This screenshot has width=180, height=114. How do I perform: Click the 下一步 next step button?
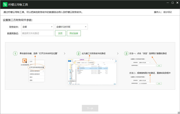tap(90, 108)
